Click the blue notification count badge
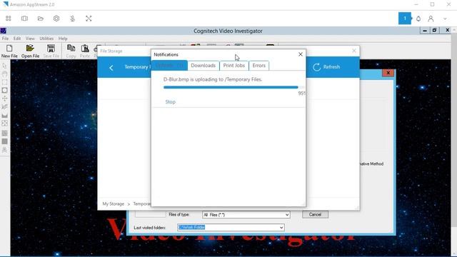 pos(405,19)
